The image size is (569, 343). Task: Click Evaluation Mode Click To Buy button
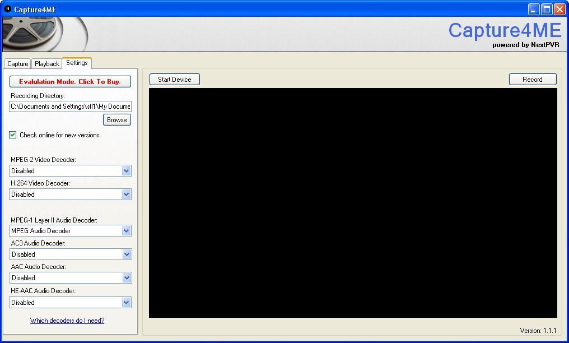(x=70, y=82)
